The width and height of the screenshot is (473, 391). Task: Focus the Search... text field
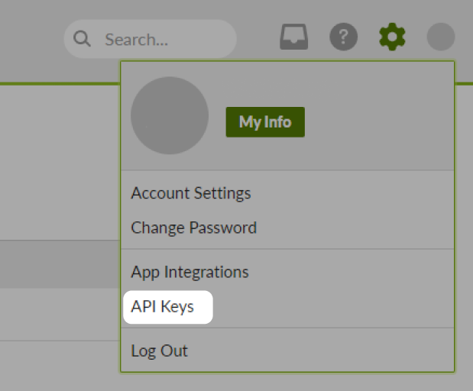(x=151, y=39)
